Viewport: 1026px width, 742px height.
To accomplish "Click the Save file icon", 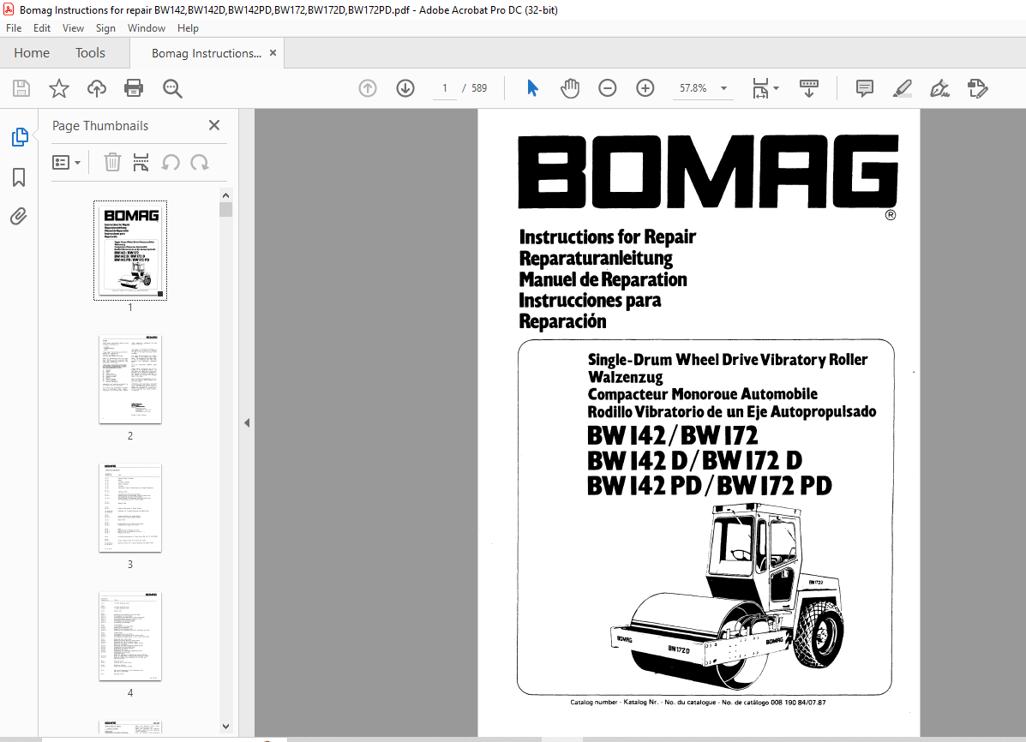I will pyautogui.click(x=21, y=88).
